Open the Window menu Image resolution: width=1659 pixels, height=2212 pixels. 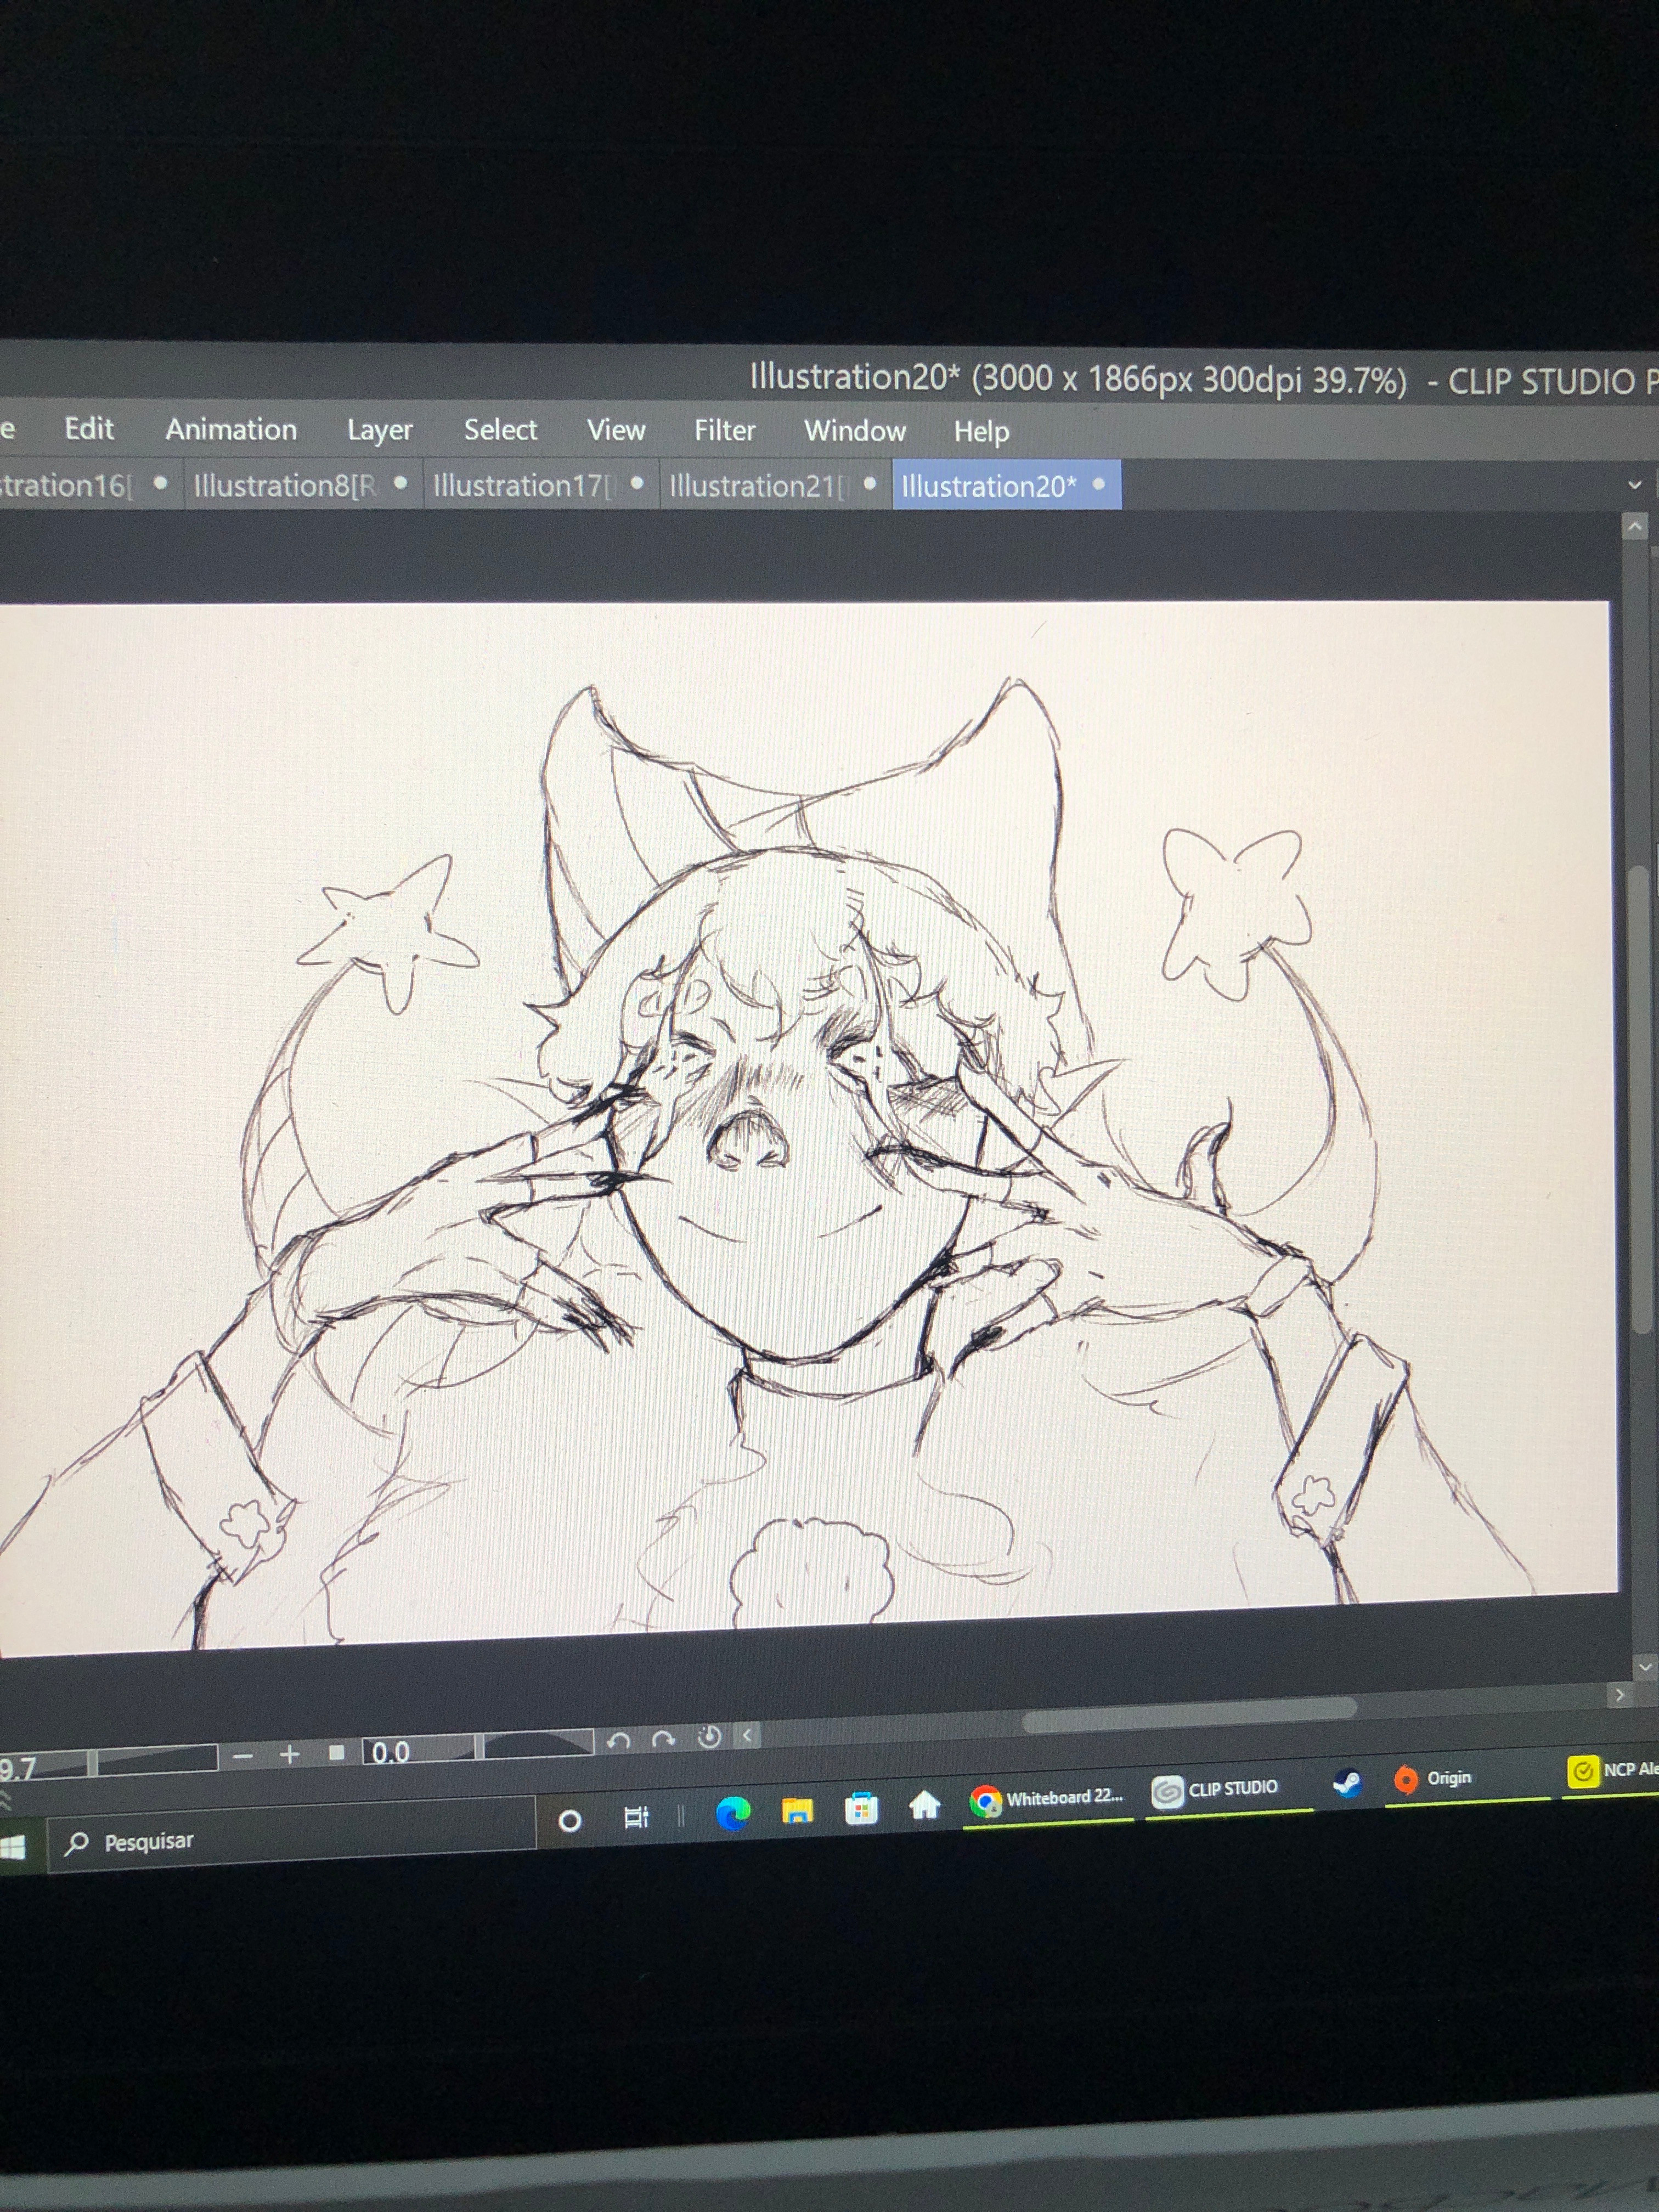coord(855,431)
